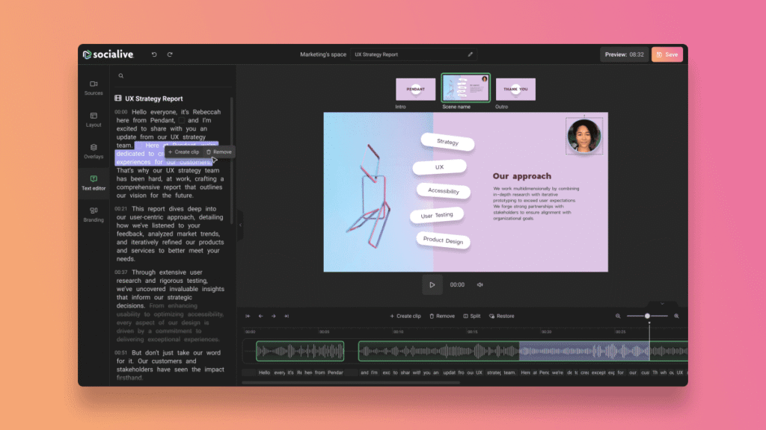Click the redo arrow icon

(x=170, y=54)
